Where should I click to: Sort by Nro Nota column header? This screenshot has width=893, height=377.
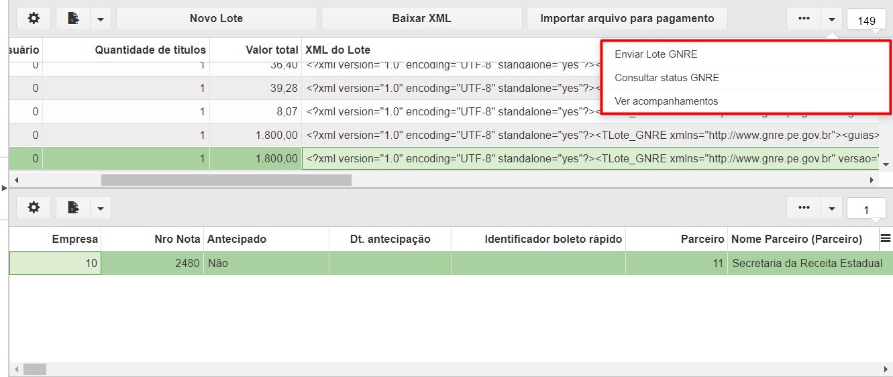(x=152, y=239)
